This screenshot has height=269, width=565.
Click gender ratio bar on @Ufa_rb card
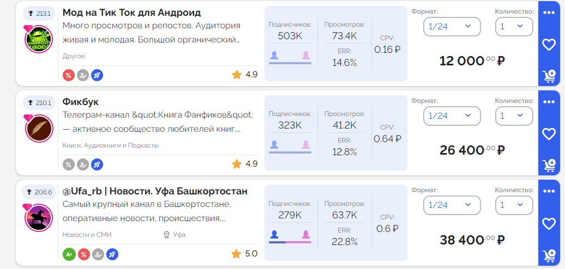coord(290,242)
